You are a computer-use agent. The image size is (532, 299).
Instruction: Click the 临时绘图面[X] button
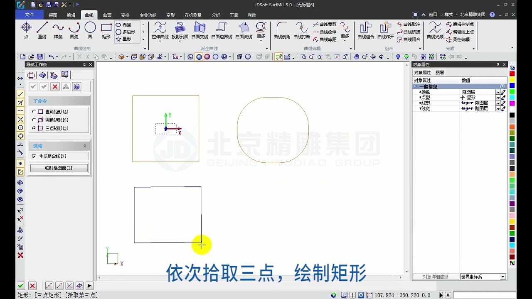click(x=59, y=168)
